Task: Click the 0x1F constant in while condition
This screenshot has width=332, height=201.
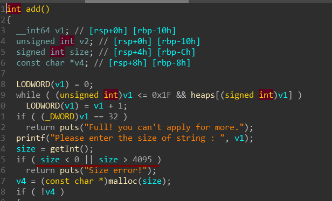Action: click(x=161, y=95)
